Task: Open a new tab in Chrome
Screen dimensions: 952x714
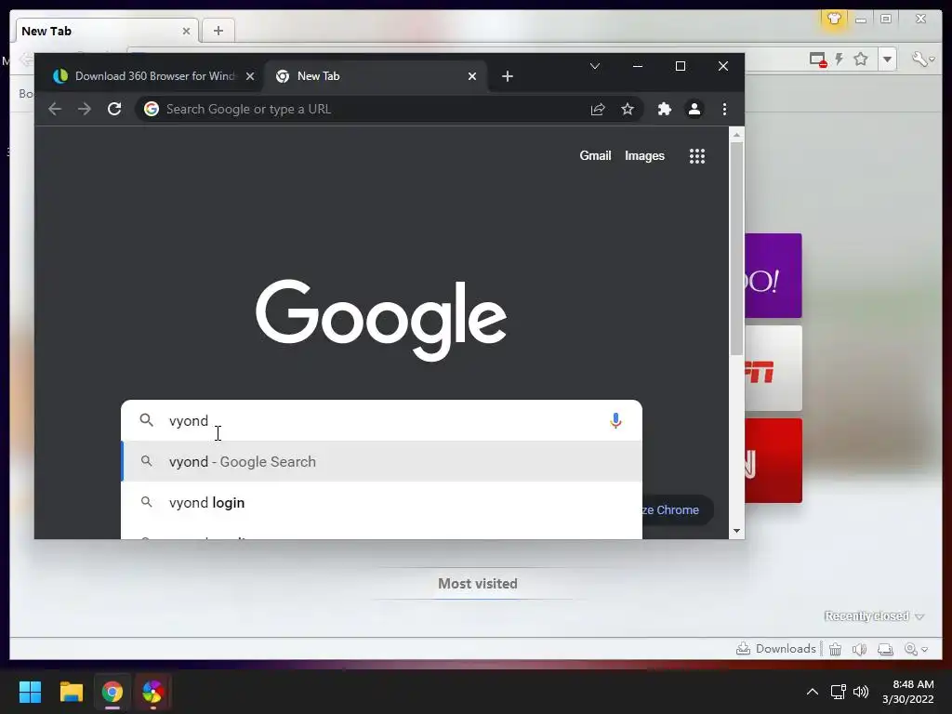Action: tap(508, 76)
